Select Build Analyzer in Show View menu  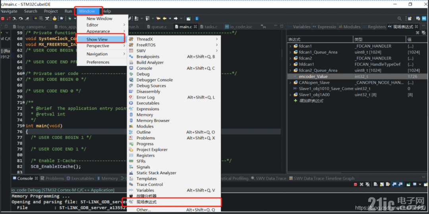[x=174, y=62]
